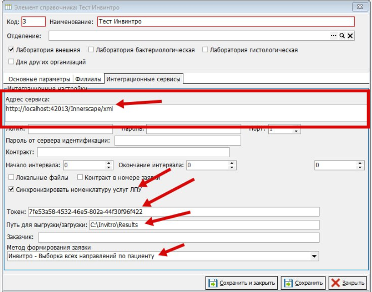Image resolution: width=372 pixels, height=292 pixels.
Task: Click the magnifier search icon in Отделение
Action: tap(341, 36)
